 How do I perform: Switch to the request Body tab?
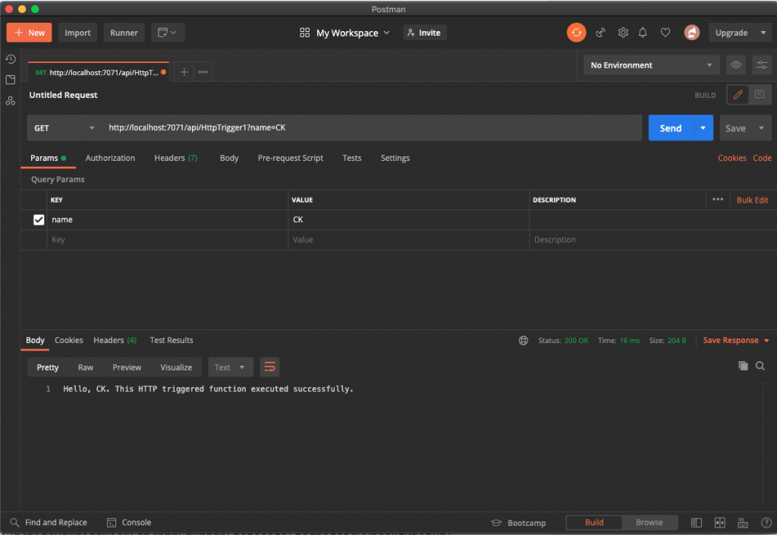pyautogui.click(x=229, y=158)
